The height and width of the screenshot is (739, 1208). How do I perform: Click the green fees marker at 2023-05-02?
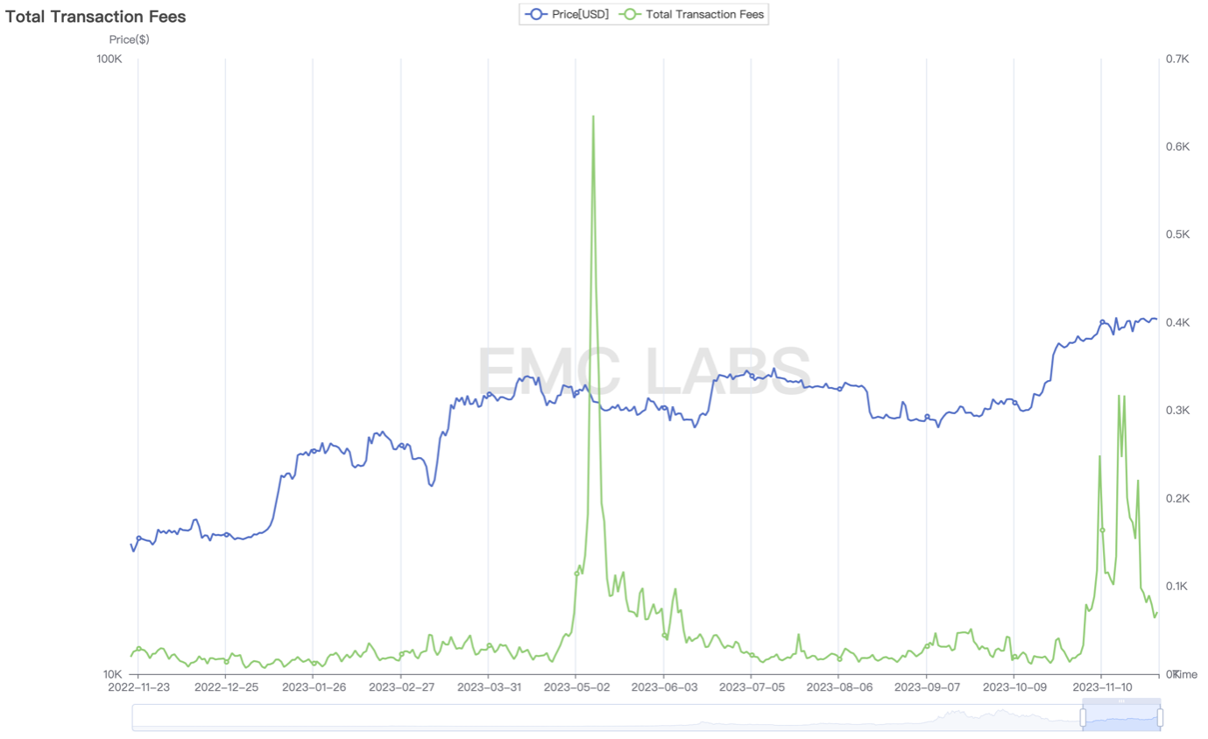pyautogui.click(x=576, y=574)
